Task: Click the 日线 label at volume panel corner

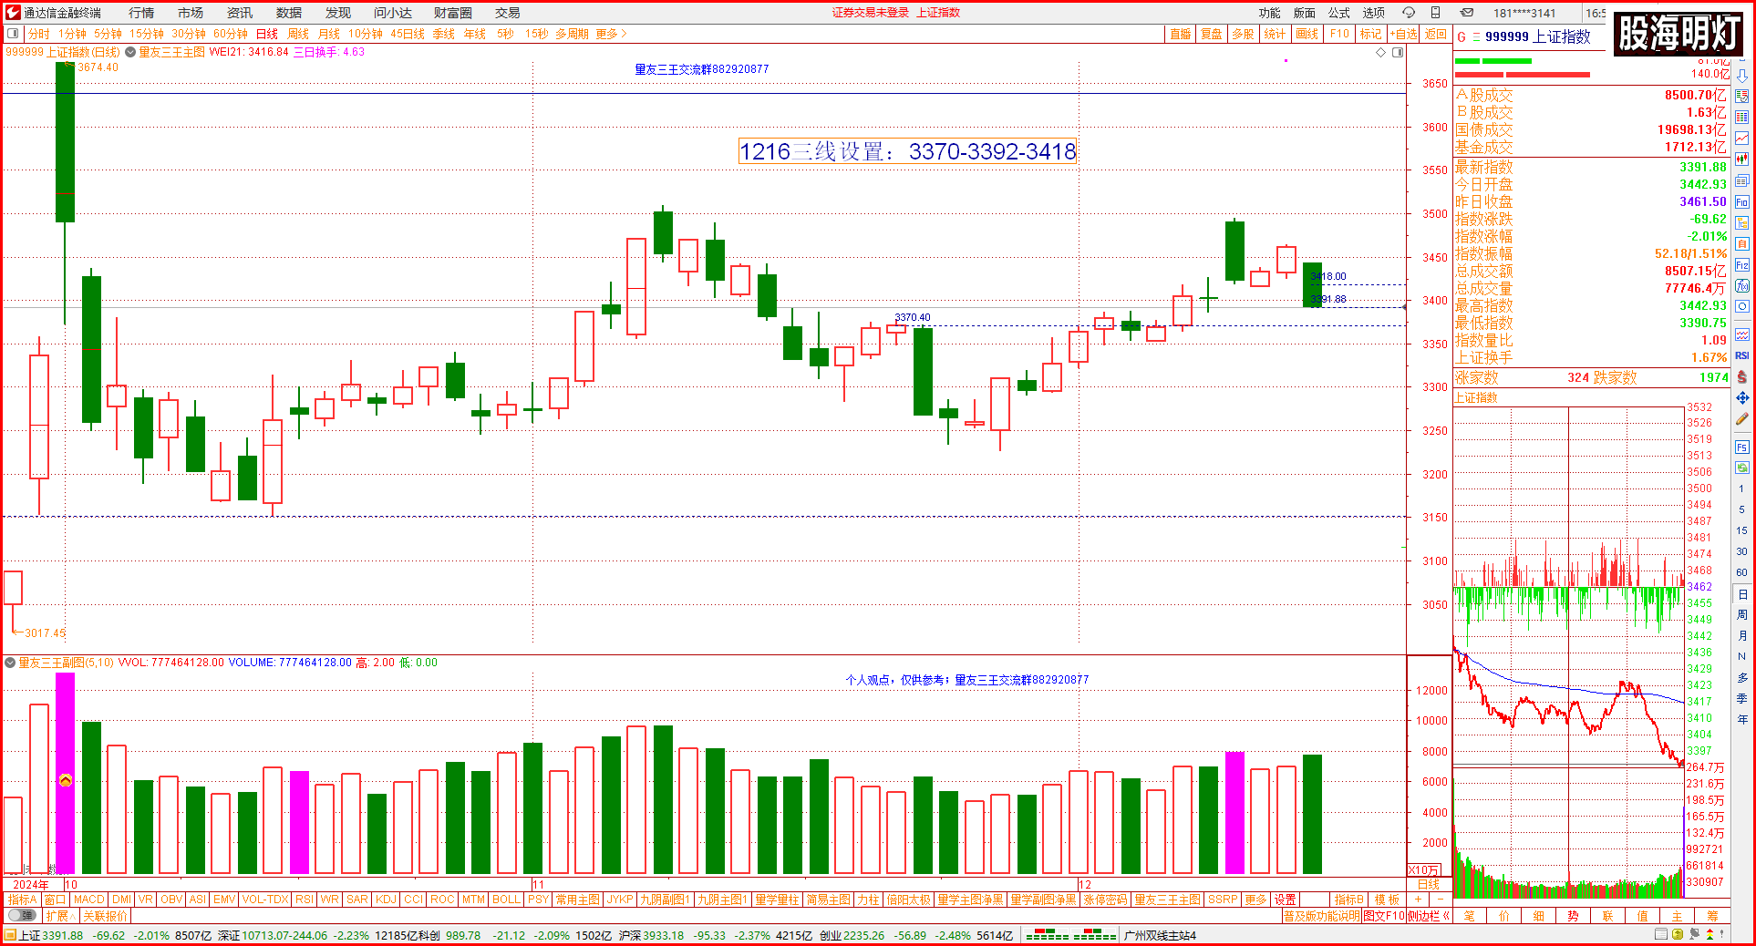Action: point(1428,884)
